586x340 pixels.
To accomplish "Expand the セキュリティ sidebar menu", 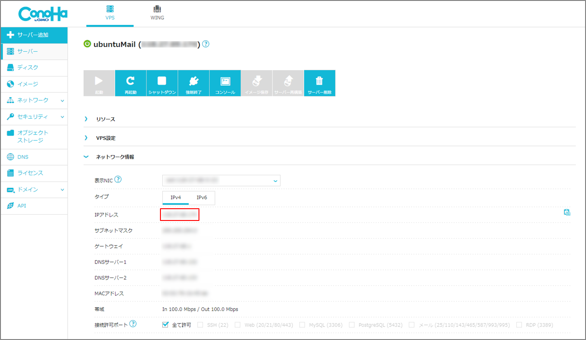I will (34, 116).
